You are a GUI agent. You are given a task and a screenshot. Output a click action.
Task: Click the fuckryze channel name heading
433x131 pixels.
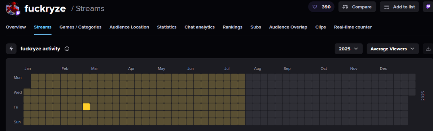coord(45,8)
